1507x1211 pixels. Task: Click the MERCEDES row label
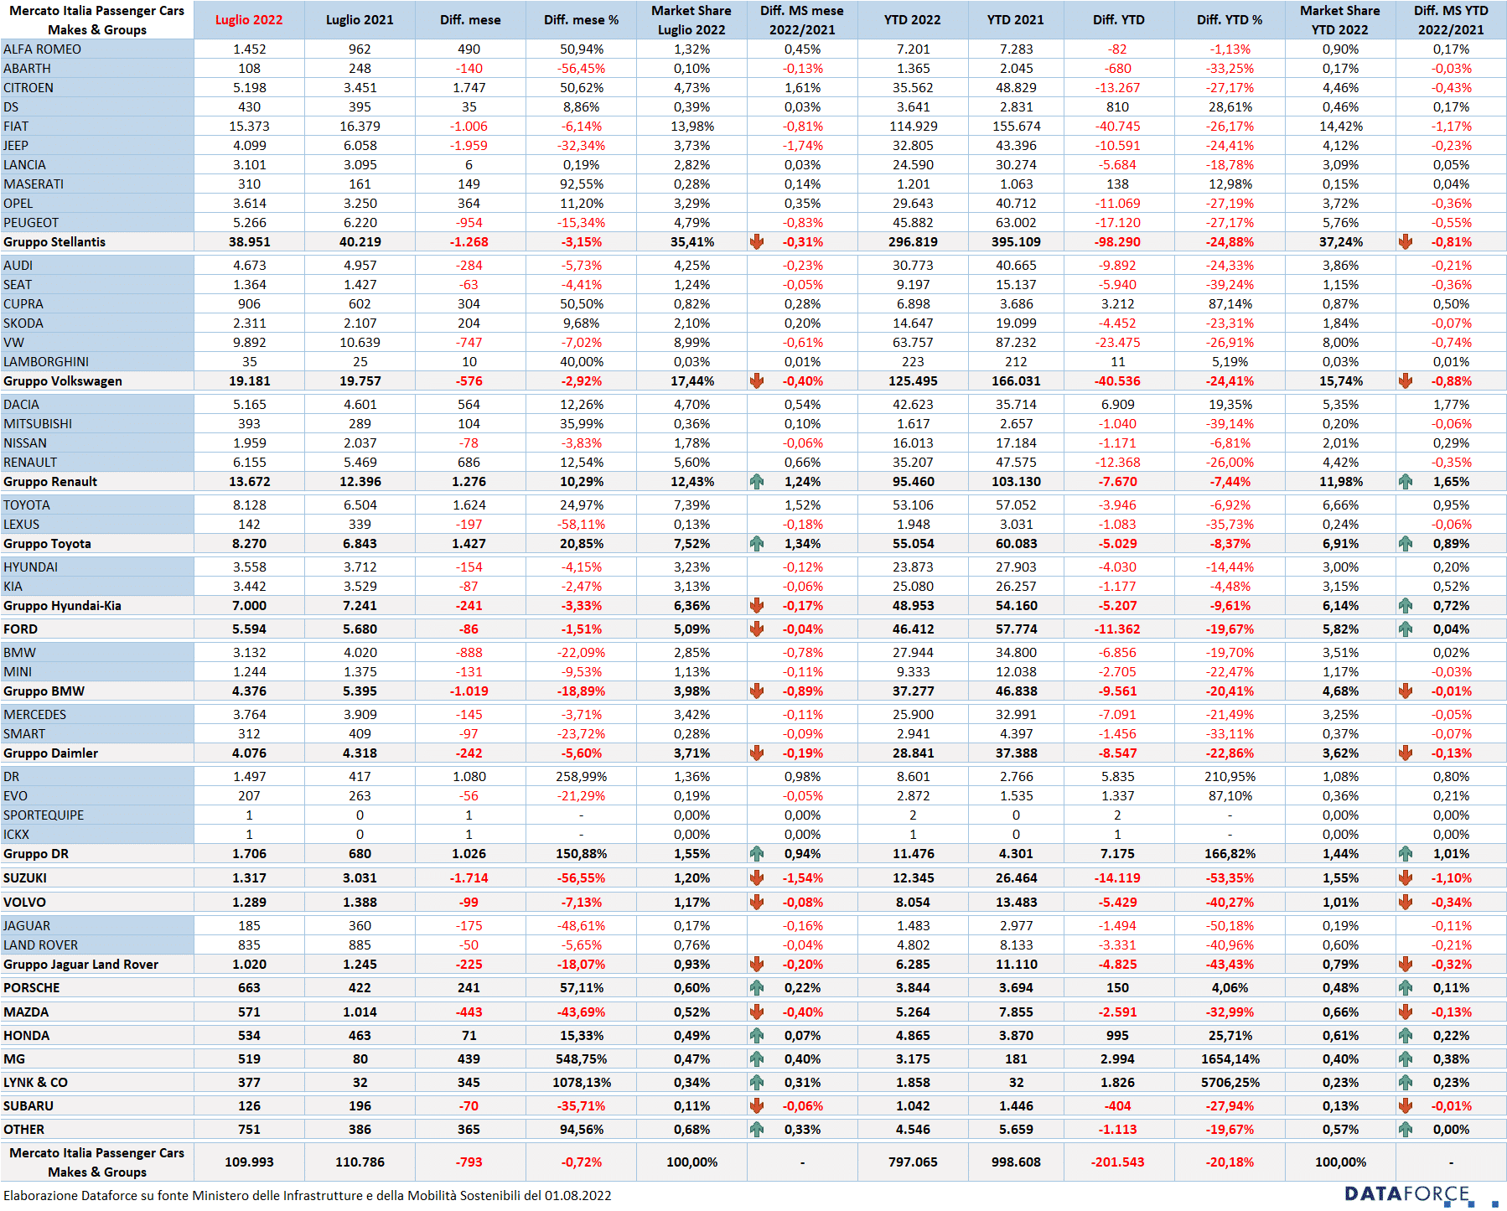click(x=34, y=715)
